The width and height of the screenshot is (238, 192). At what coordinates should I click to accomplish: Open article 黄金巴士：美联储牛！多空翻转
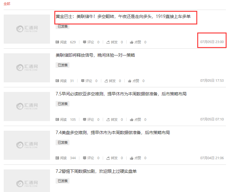[123, 16]
